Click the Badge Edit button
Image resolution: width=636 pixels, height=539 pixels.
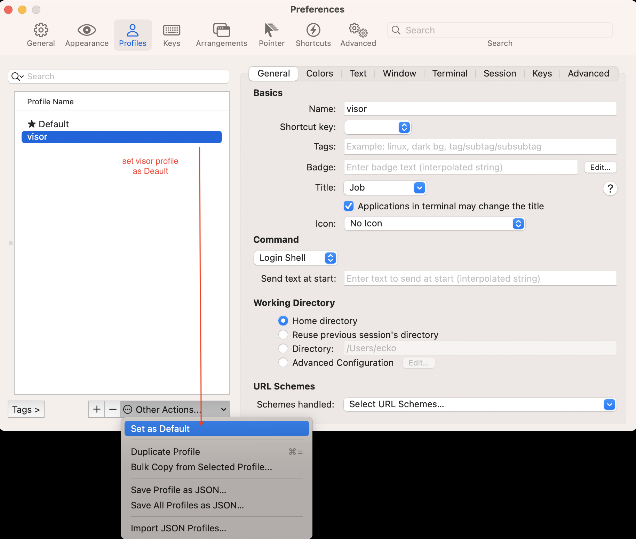click(x=600, y=167)
